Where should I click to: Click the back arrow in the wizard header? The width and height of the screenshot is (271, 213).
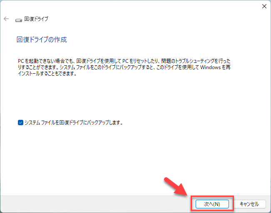pos(6,19)
